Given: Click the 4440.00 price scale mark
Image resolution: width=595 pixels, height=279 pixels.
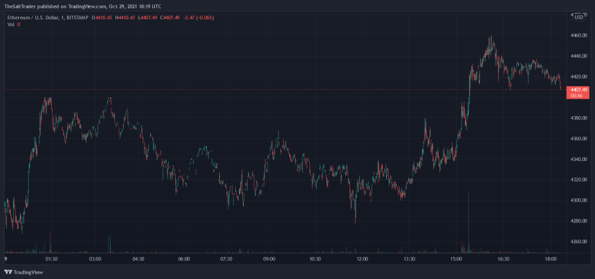Looking at the screenshot, I should (579, 55).
